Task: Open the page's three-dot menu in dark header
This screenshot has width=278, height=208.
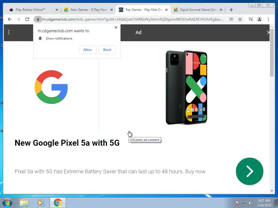Action: pos(9,32)
